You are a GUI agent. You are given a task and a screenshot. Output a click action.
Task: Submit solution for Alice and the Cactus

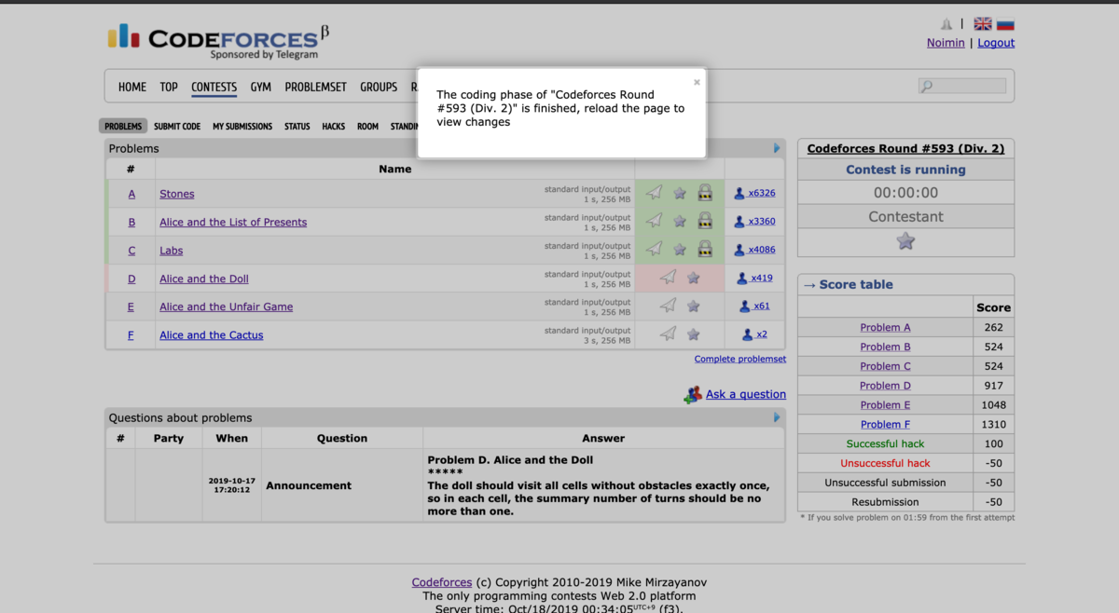pyautogui.click(x=669, y=334)
